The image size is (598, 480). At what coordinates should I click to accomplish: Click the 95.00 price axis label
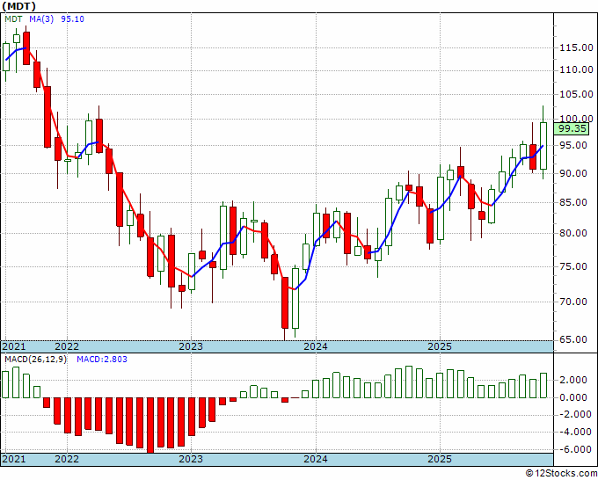tap(573, 145)
